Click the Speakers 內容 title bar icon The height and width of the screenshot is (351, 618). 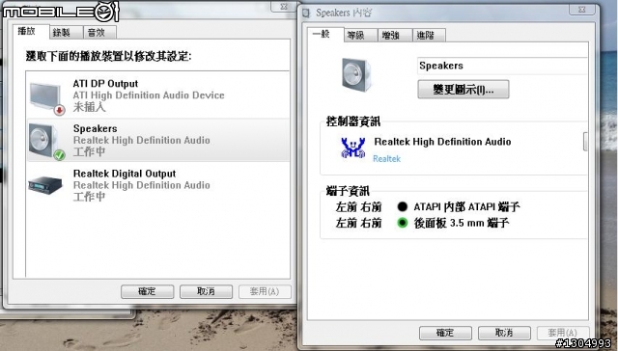(x=306, y=13)
